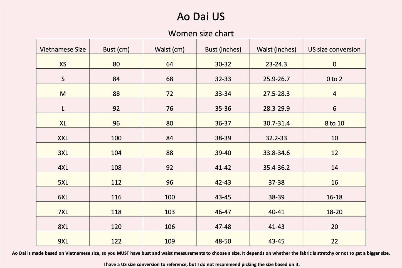Click the US size conversion header
The image size is (402, 268).
(x=334, y=49)
